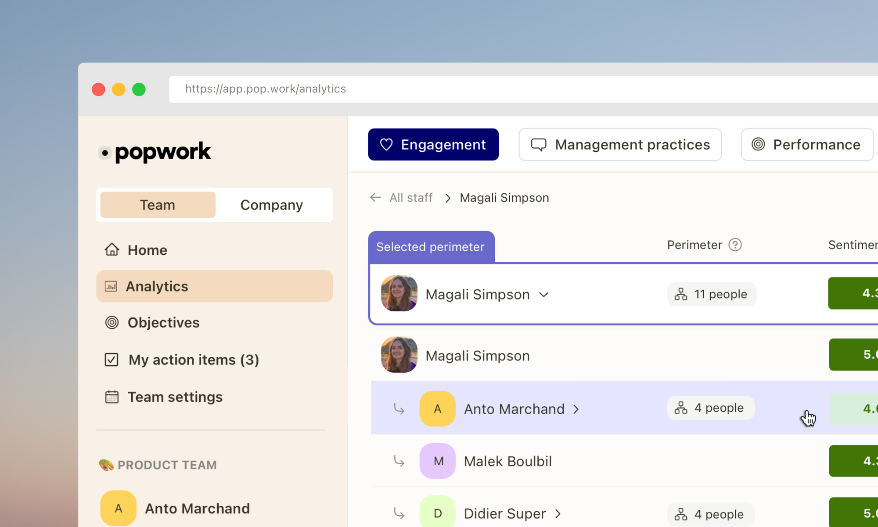Image resolution: width=878 pixels, height=527 pixels.
Task: Click the Analytics bar chart icon
Action: (x=111, y=286)
